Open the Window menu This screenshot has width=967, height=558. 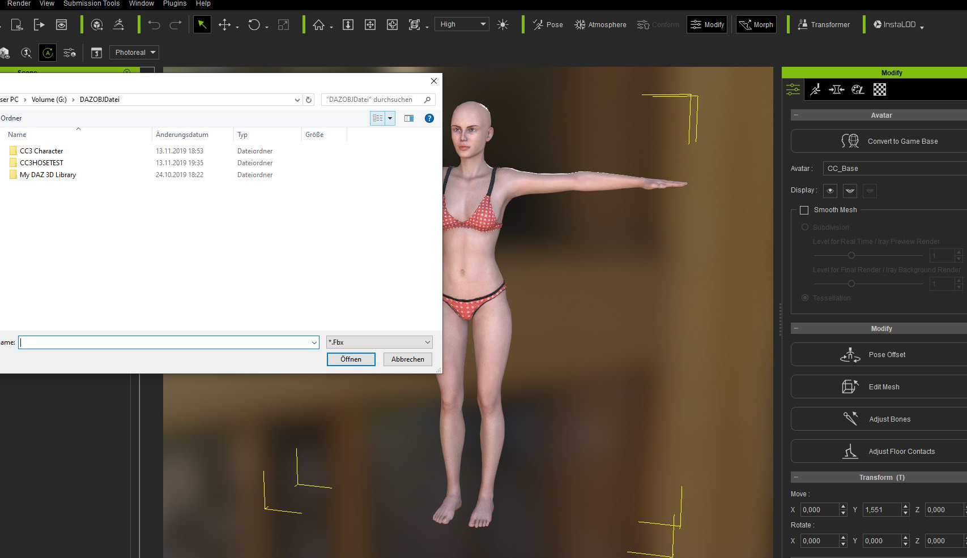click(142, 3)
